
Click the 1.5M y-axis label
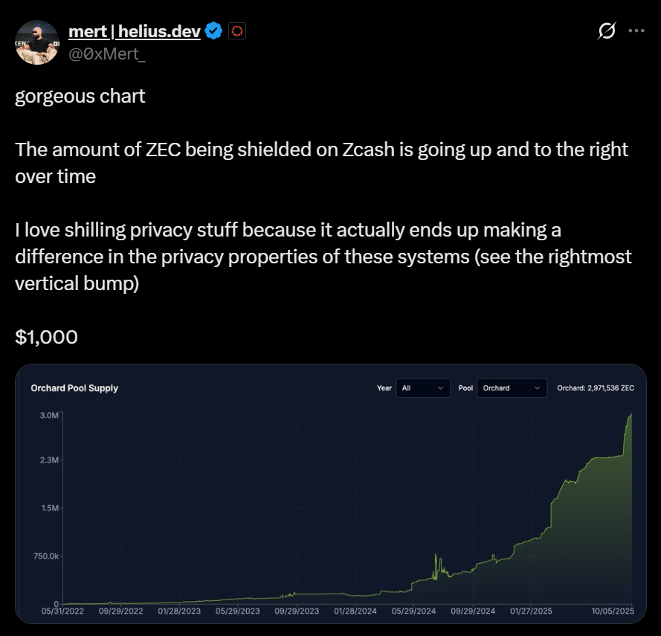[49, 509]
